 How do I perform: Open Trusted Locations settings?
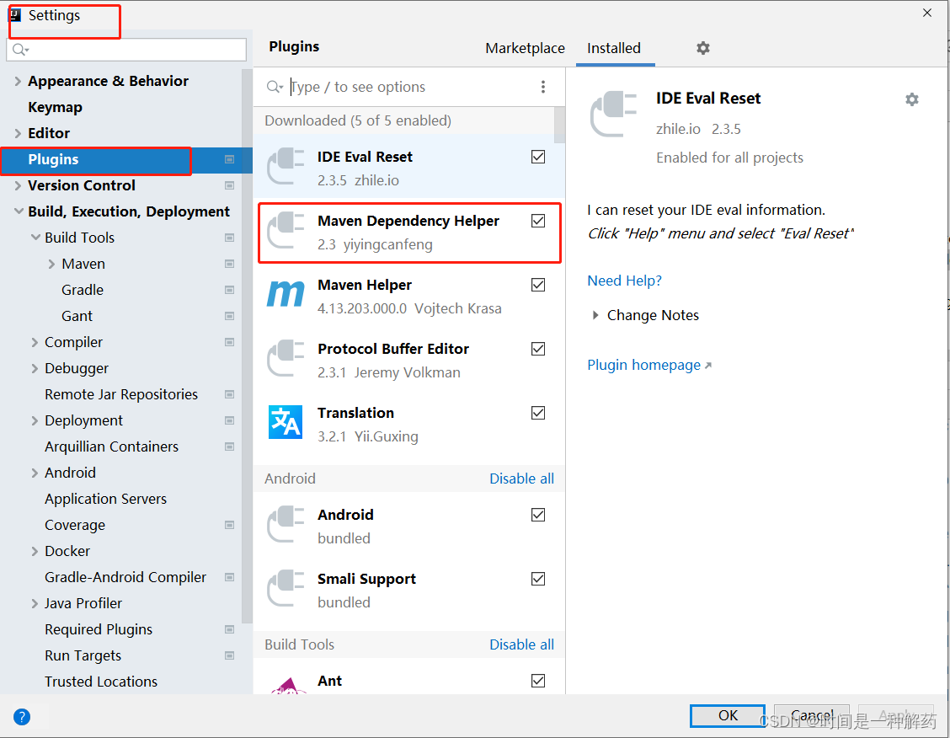pyautogui.click(x=100, y=682)
